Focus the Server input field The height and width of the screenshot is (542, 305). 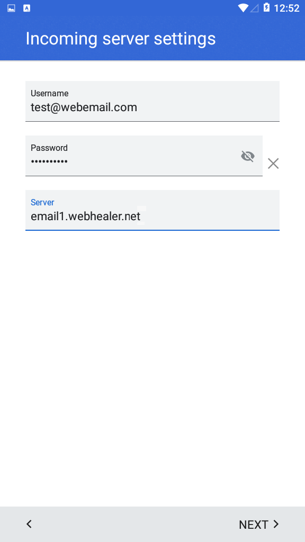[152, 210]
